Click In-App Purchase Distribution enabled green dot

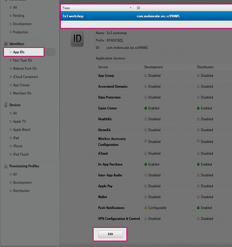198,164
